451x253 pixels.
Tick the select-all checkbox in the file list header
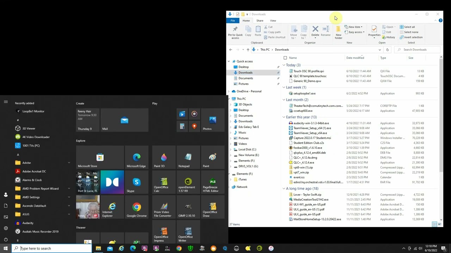click(285, 58)
